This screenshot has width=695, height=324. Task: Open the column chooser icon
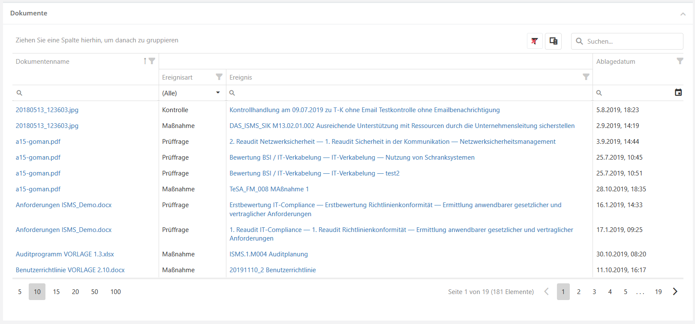pos(553,41)
